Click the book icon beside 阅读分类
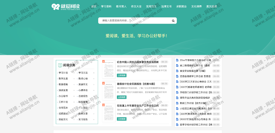The height and width of the screenshot is (133, 275). tap(60, 65)
